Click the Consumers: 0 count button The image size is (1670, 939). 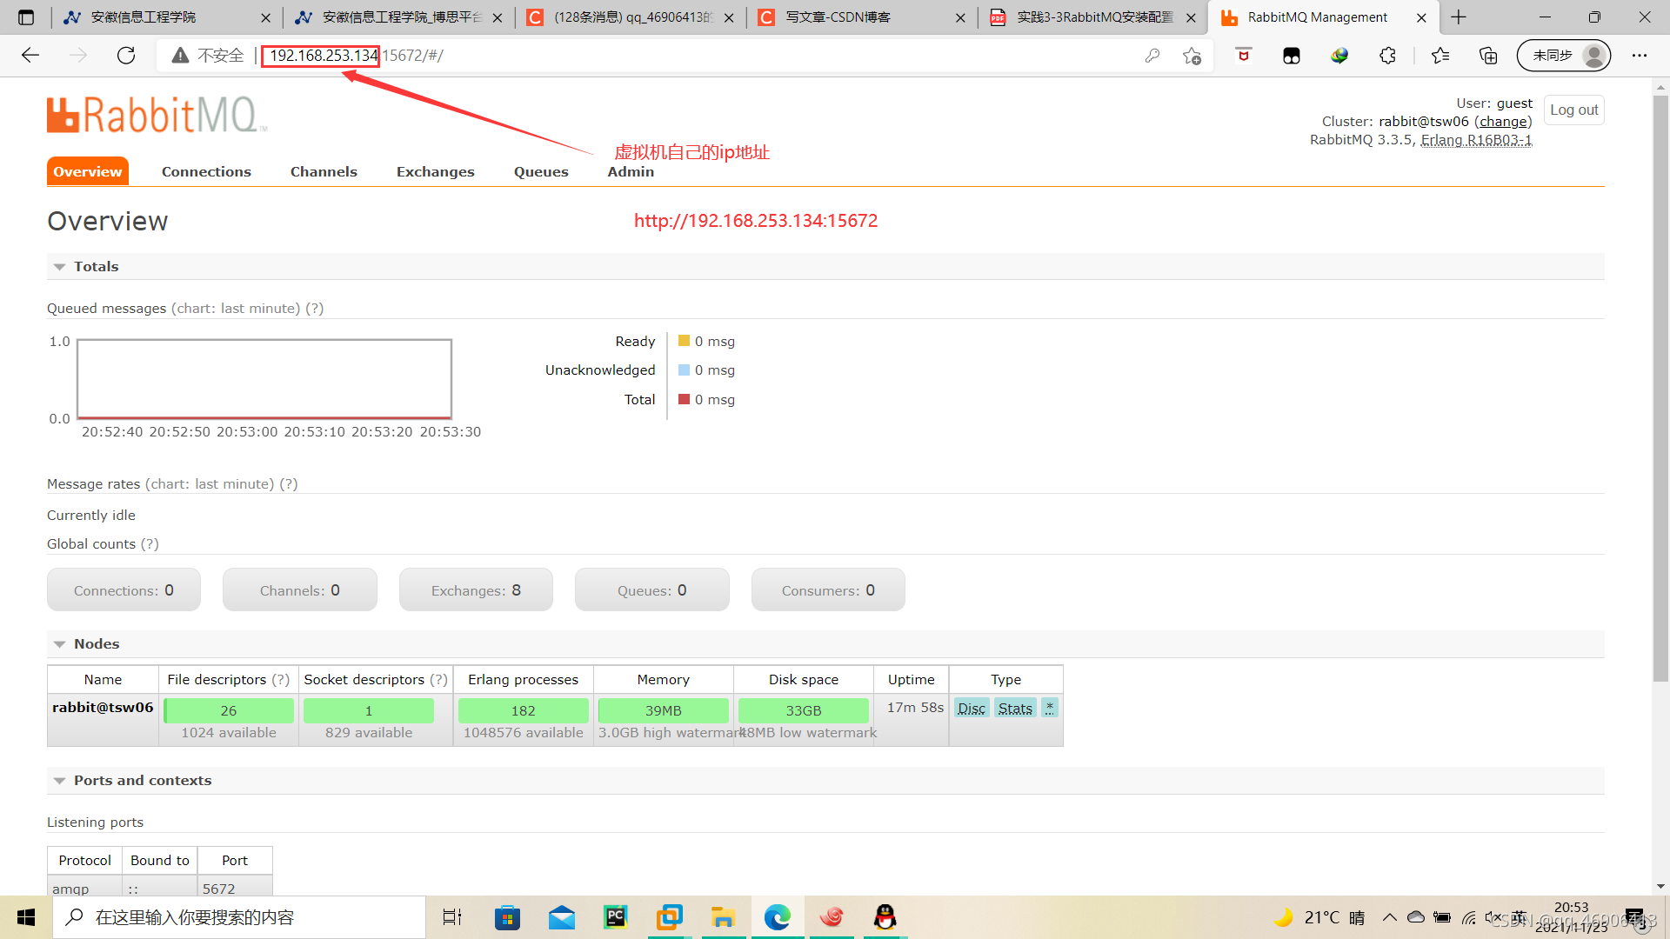(x=828, y=590)
